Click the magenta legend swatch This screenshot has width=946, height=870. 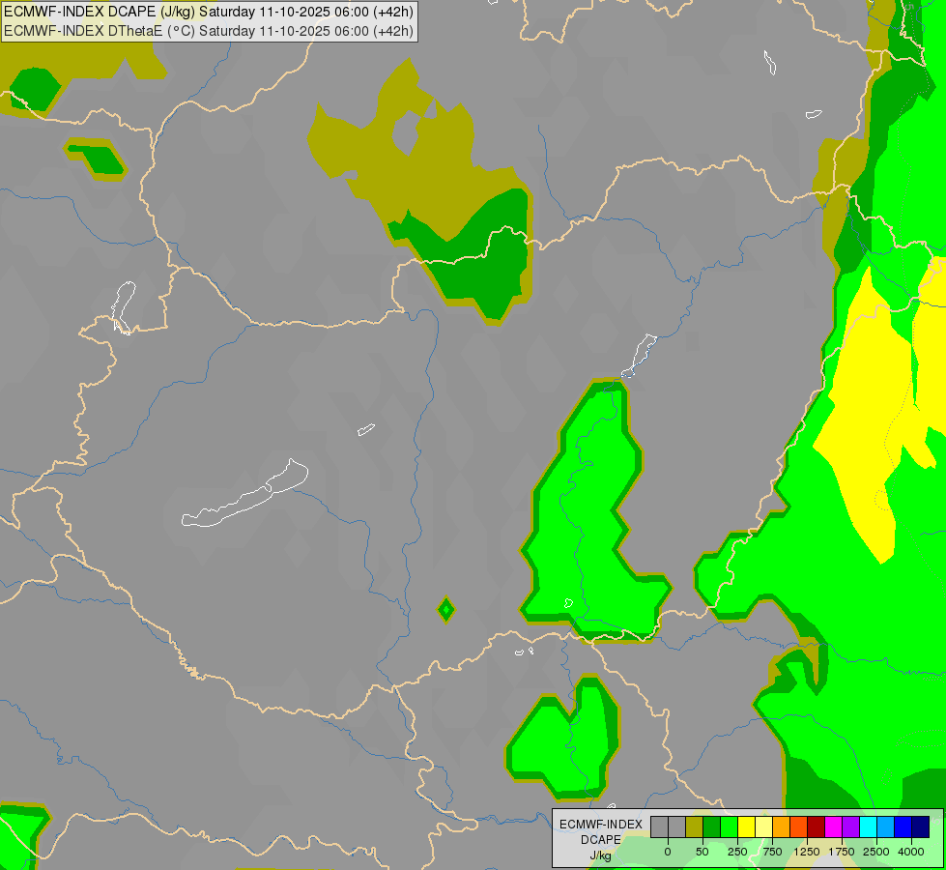(834, 826)
